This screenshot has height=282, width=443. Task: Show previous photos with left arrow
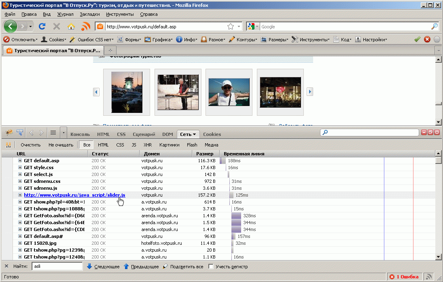pyautogui.click(x=96, y=92)
